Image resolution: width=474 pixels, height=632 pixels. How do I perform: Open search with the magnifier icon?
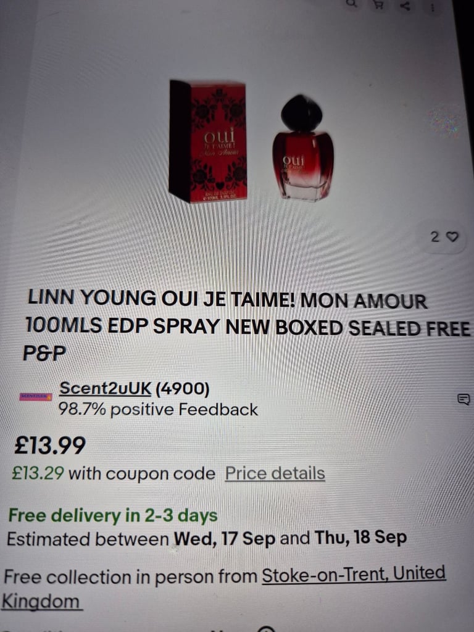[352, 4]
